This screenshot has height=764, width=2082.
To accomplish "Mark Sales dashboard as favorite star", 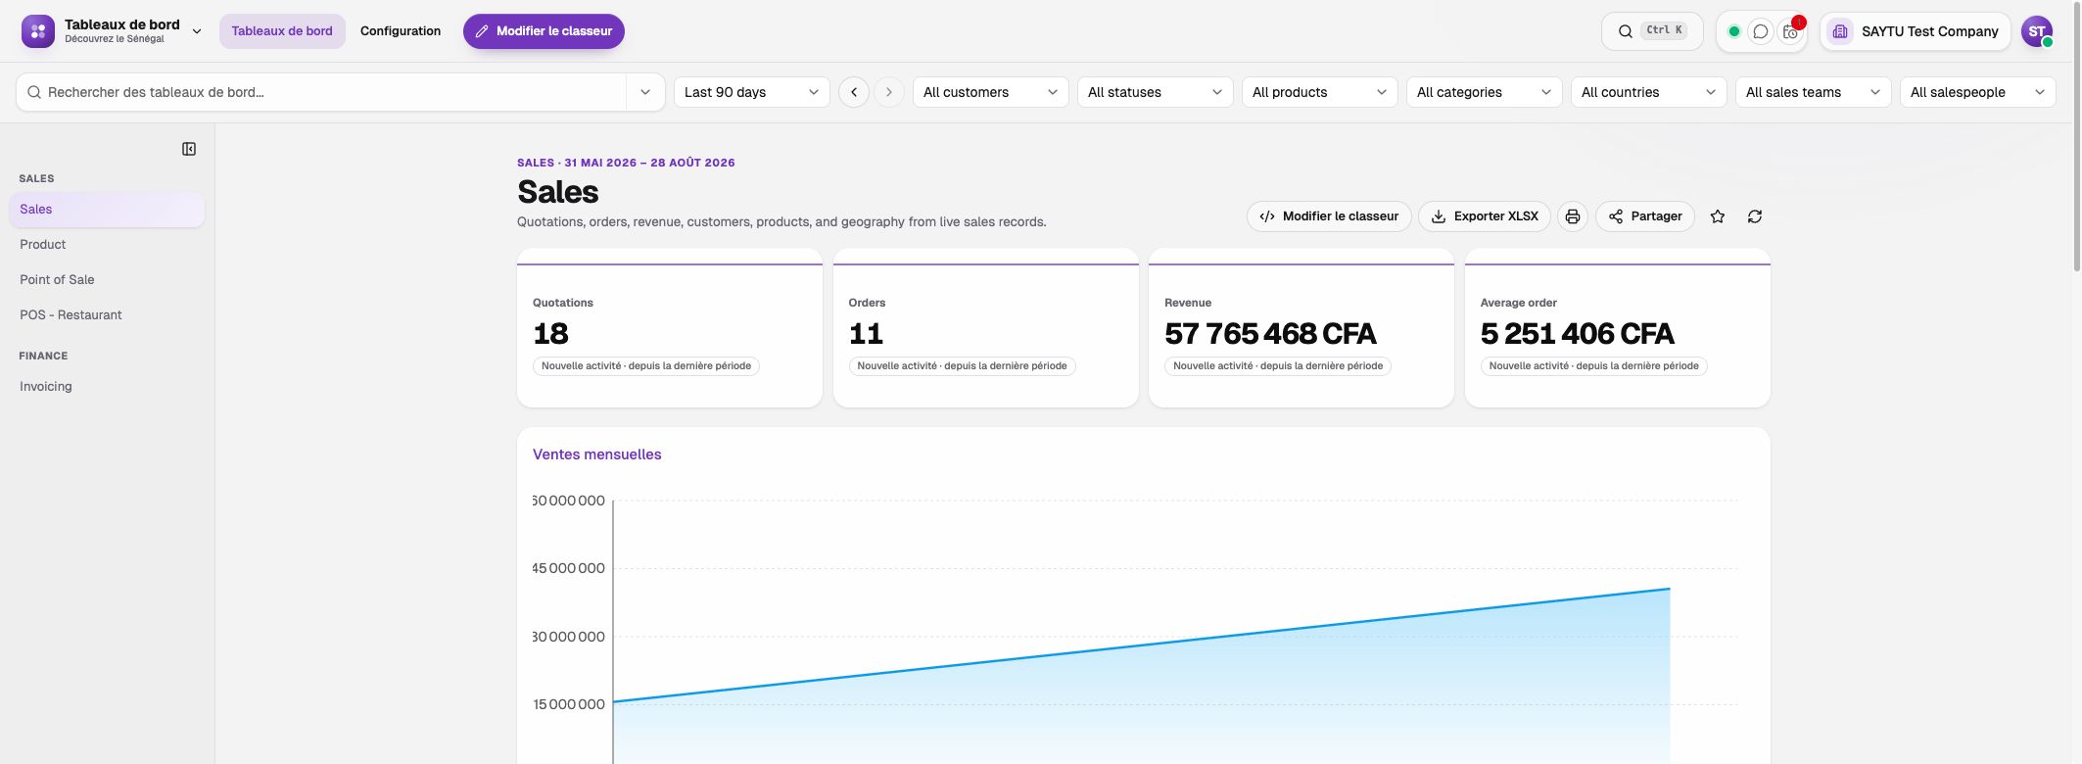I will (x=1718, y=216).
